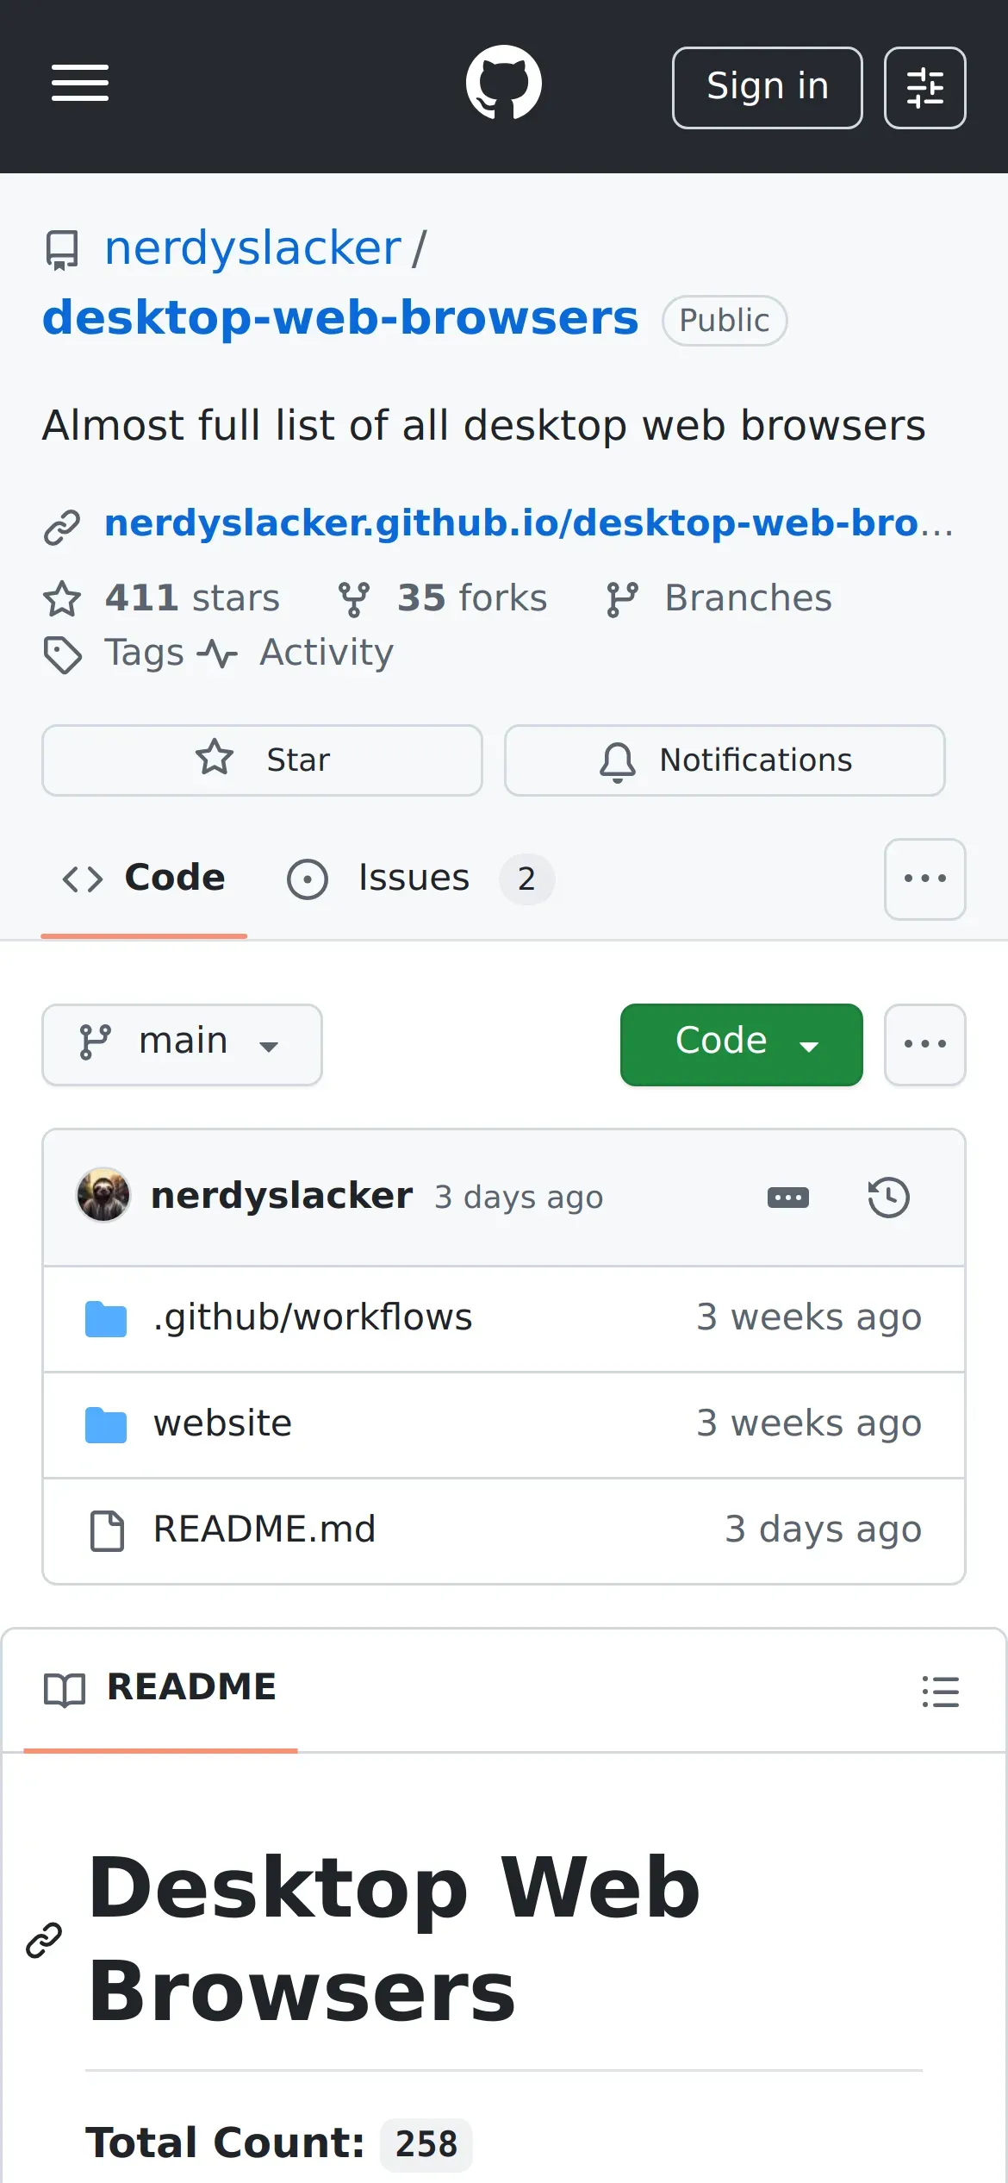The height and width of the screenshot is (2183, 1008).
Task: Open more repository tabs menu
Action: pyautogui.click(x=925, y=879)
